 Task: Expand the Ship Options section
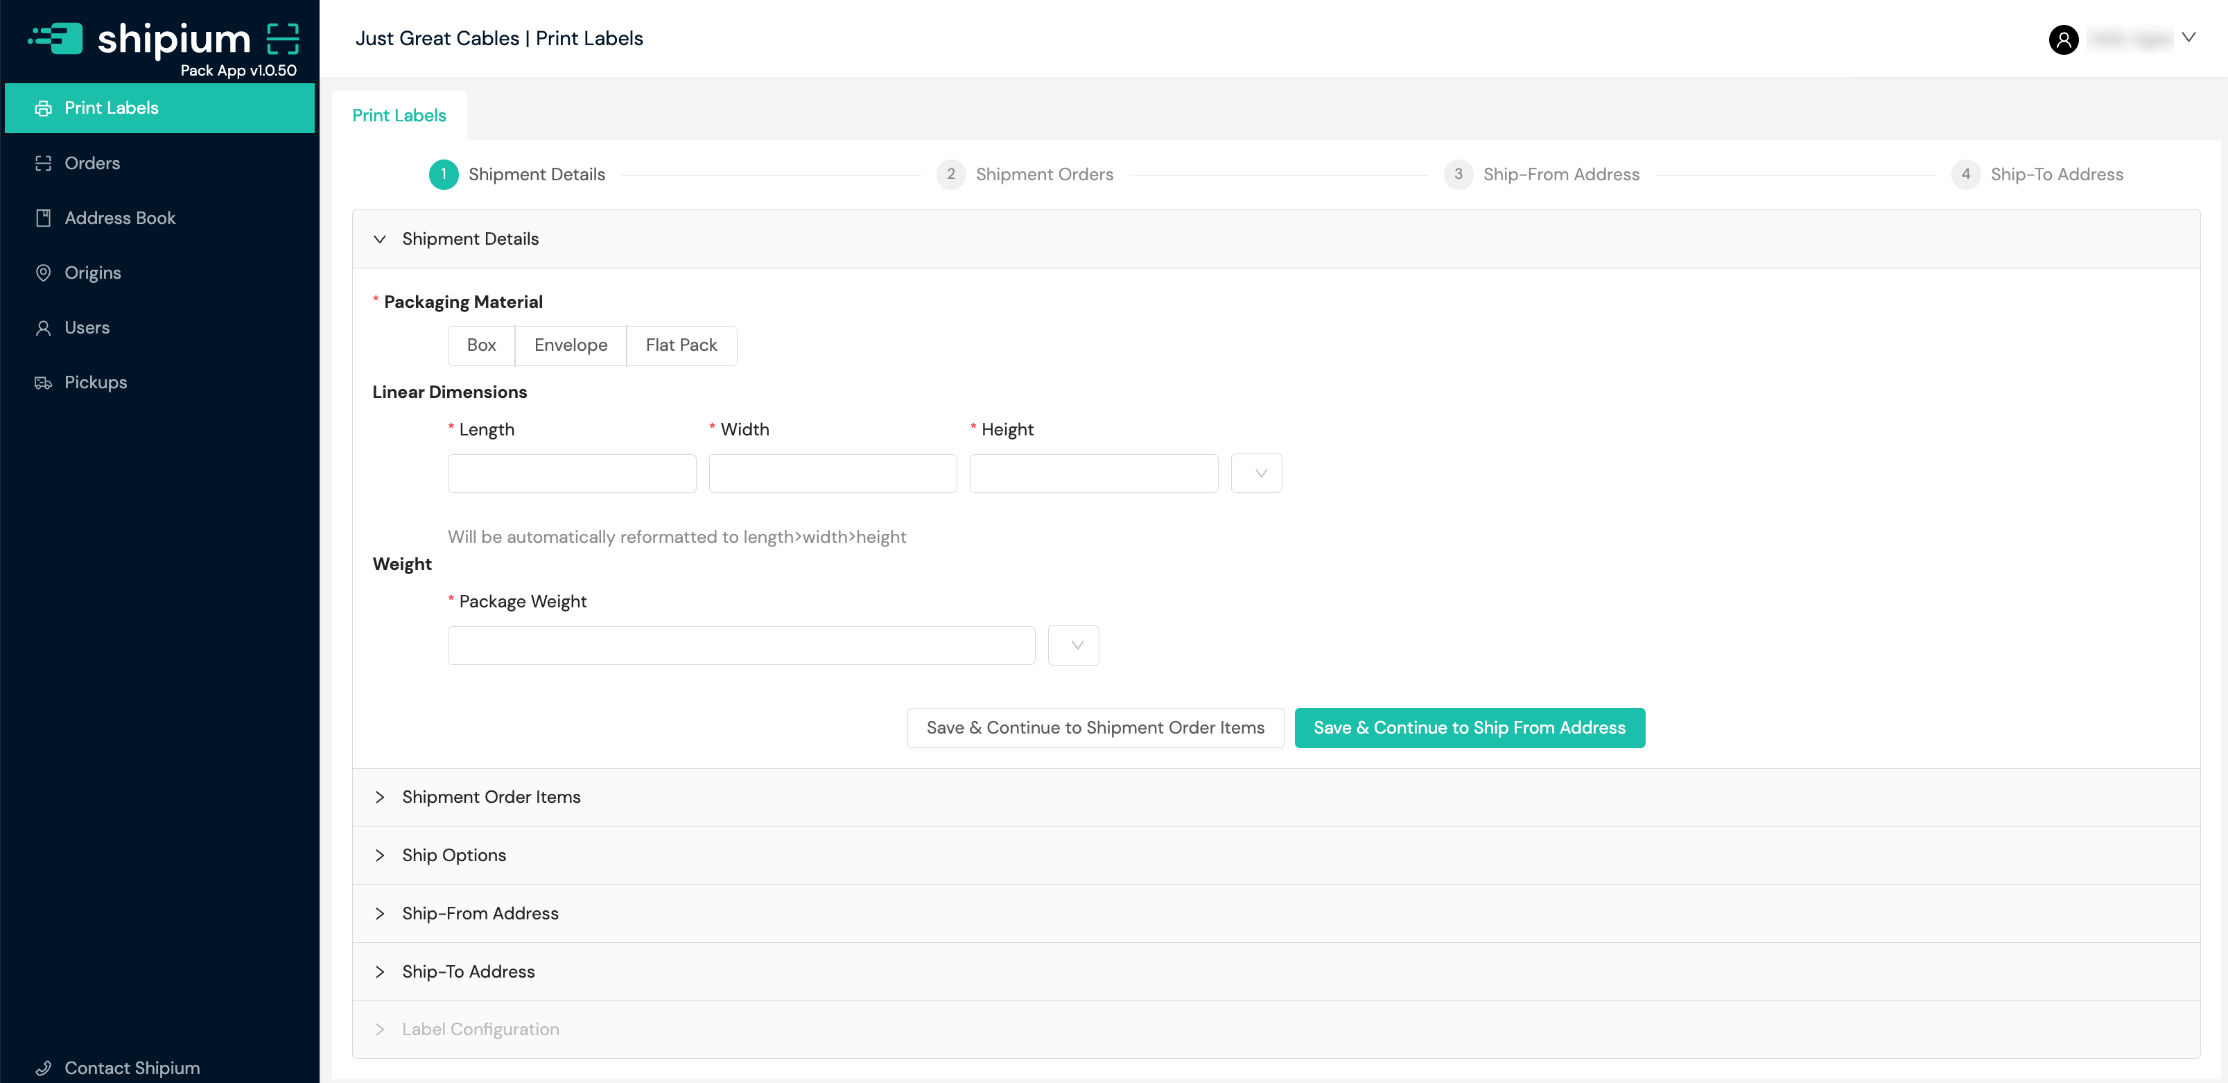(1276, 855)
